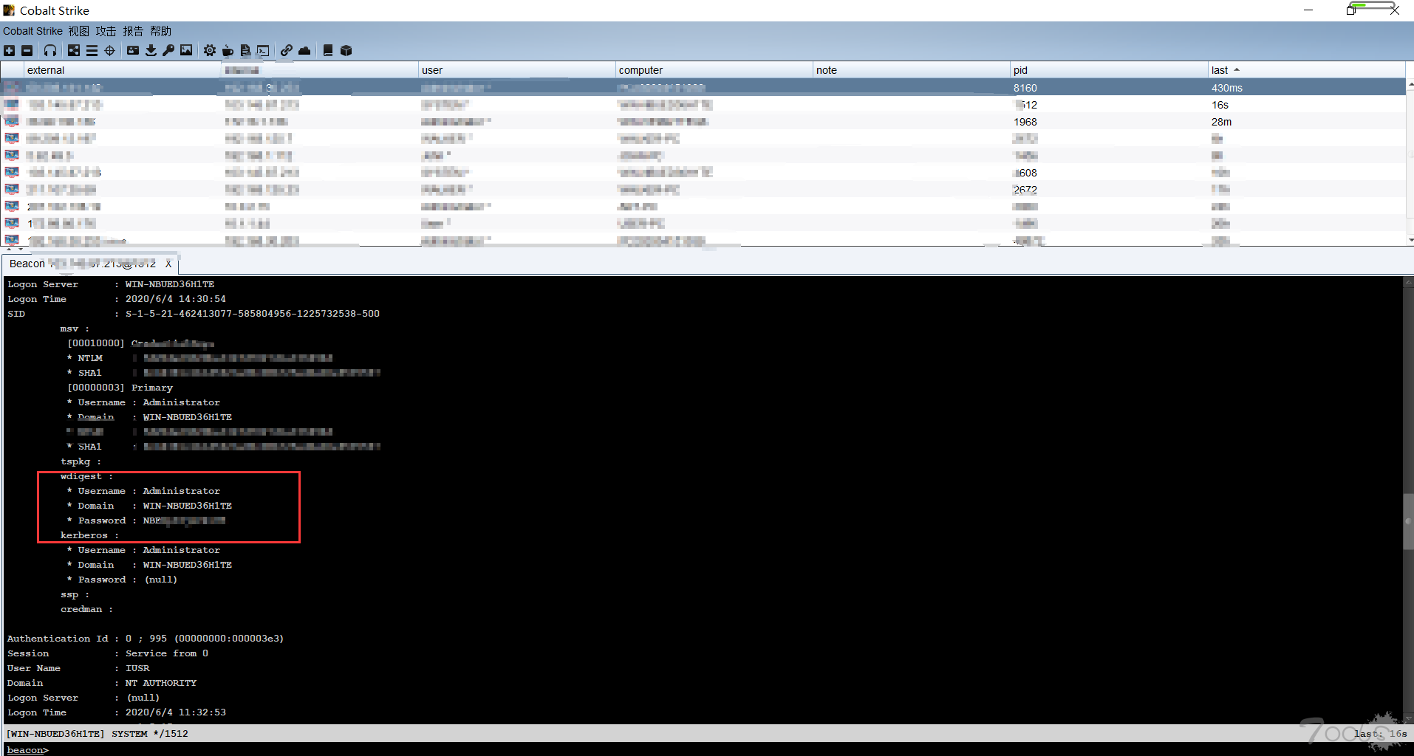Image resolution: width=1414 pixels, height=756 pixels.
Task: Open downloaded files arrow icon
Action: point(151,51)
